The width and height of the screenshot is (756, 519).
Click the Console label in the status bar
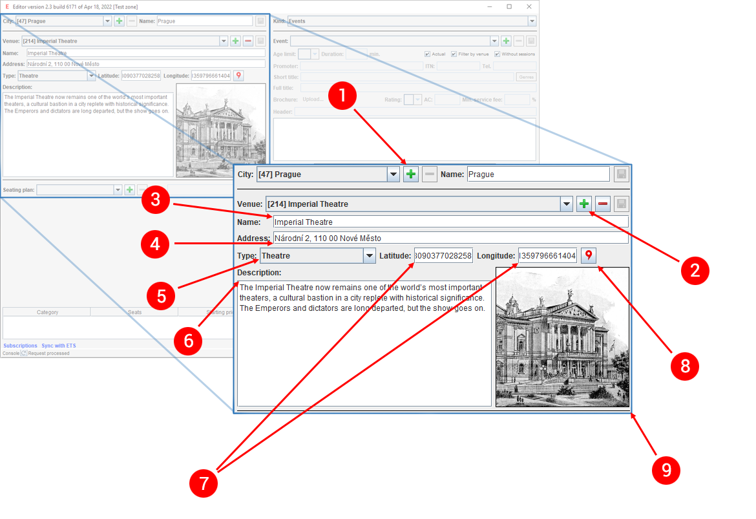click(11, 353)
